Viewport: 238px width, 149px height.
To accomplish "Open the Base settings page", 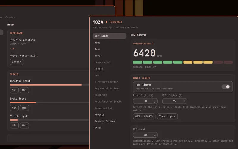I will [x=97, y=49].
